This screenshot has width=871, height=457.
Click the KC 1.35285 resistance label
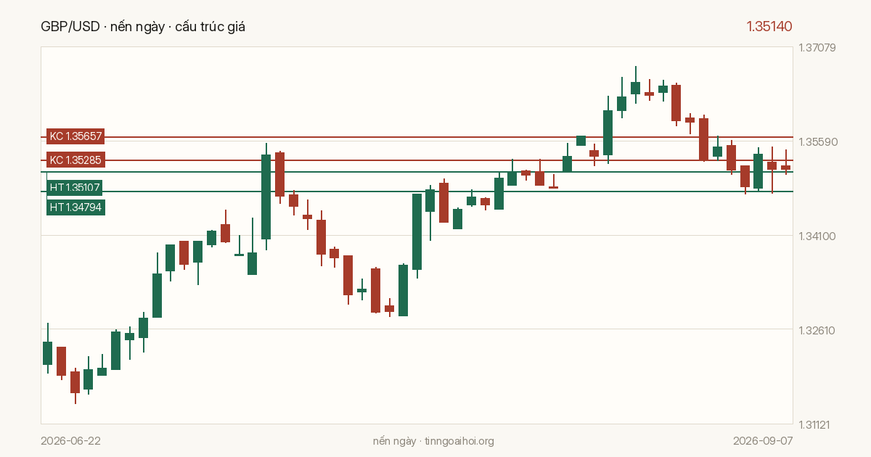pos(75,160)
